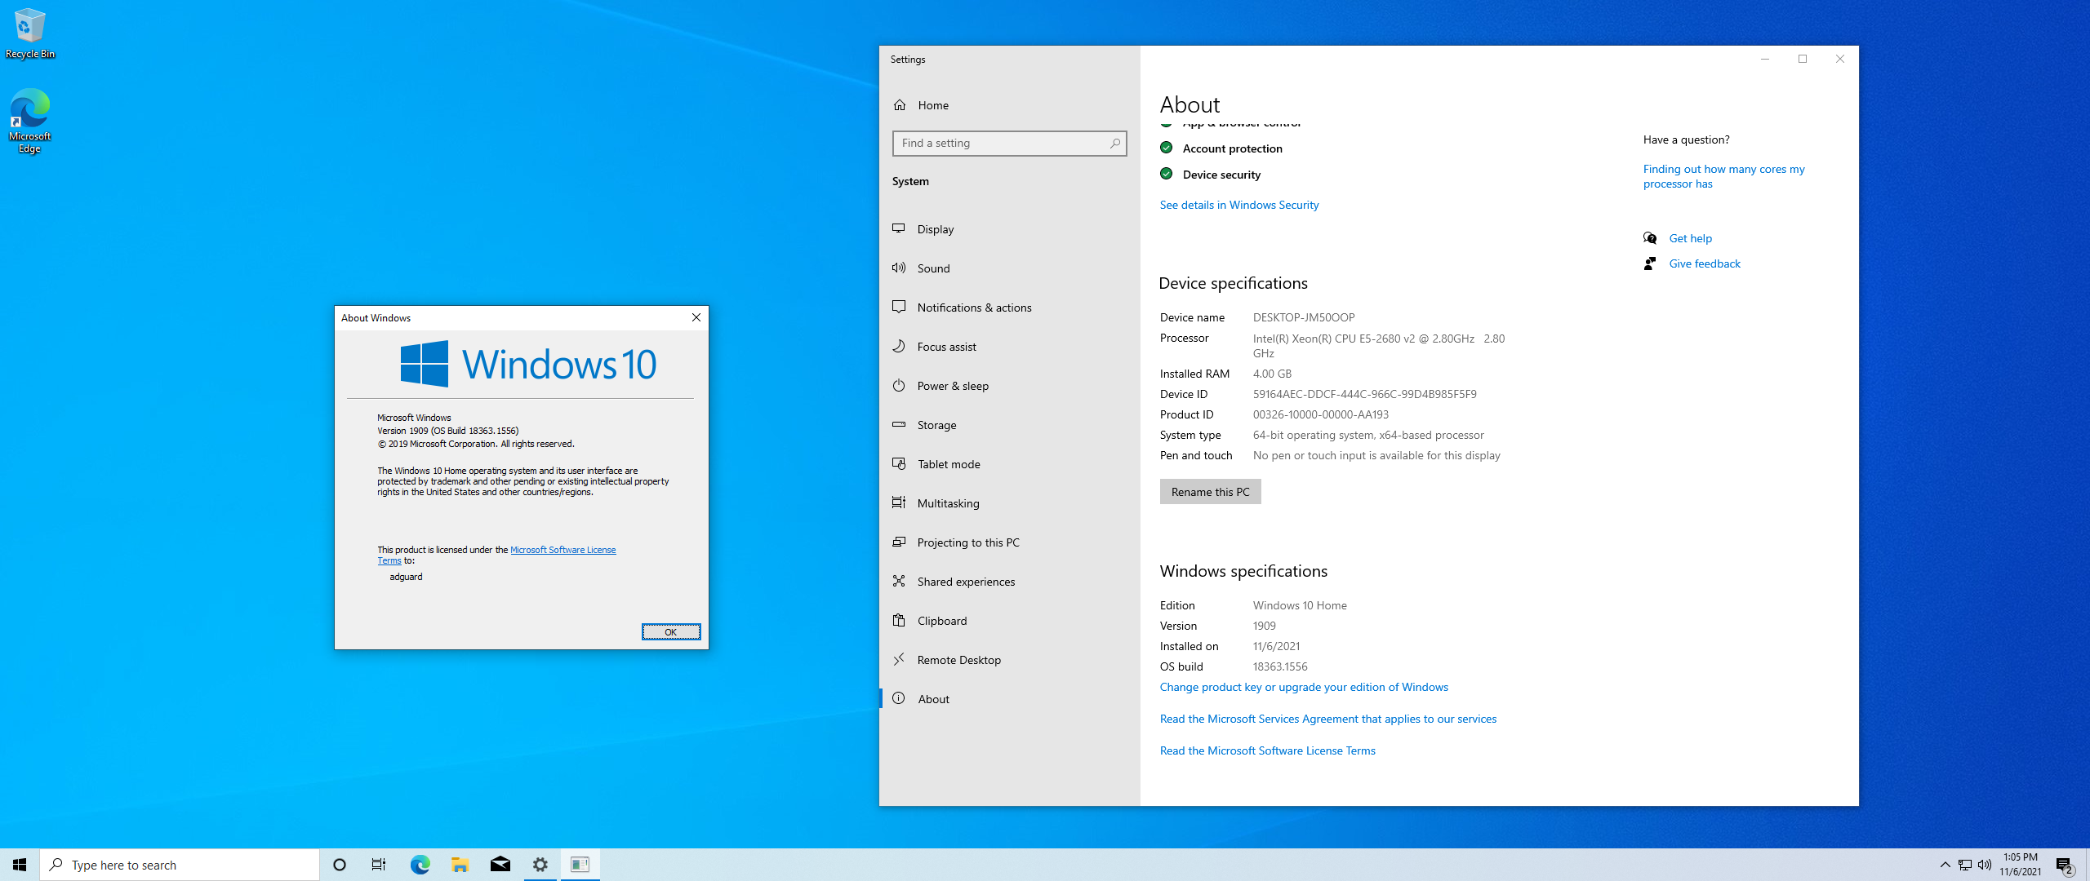2090x881 pixels.
Task: Open Microsoft Software License link in dialog
Action: [563, 550]
